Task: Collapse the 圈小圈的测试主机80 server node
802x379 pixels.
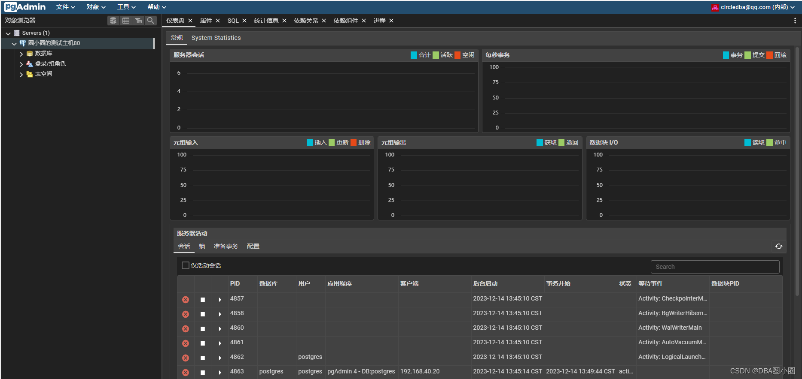Action: coord(14,44)
